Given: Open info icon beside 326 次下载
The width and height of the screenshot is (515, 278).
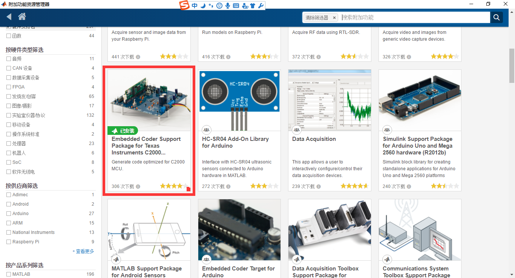Looking at the screenshot, I should tap(409, 57).
